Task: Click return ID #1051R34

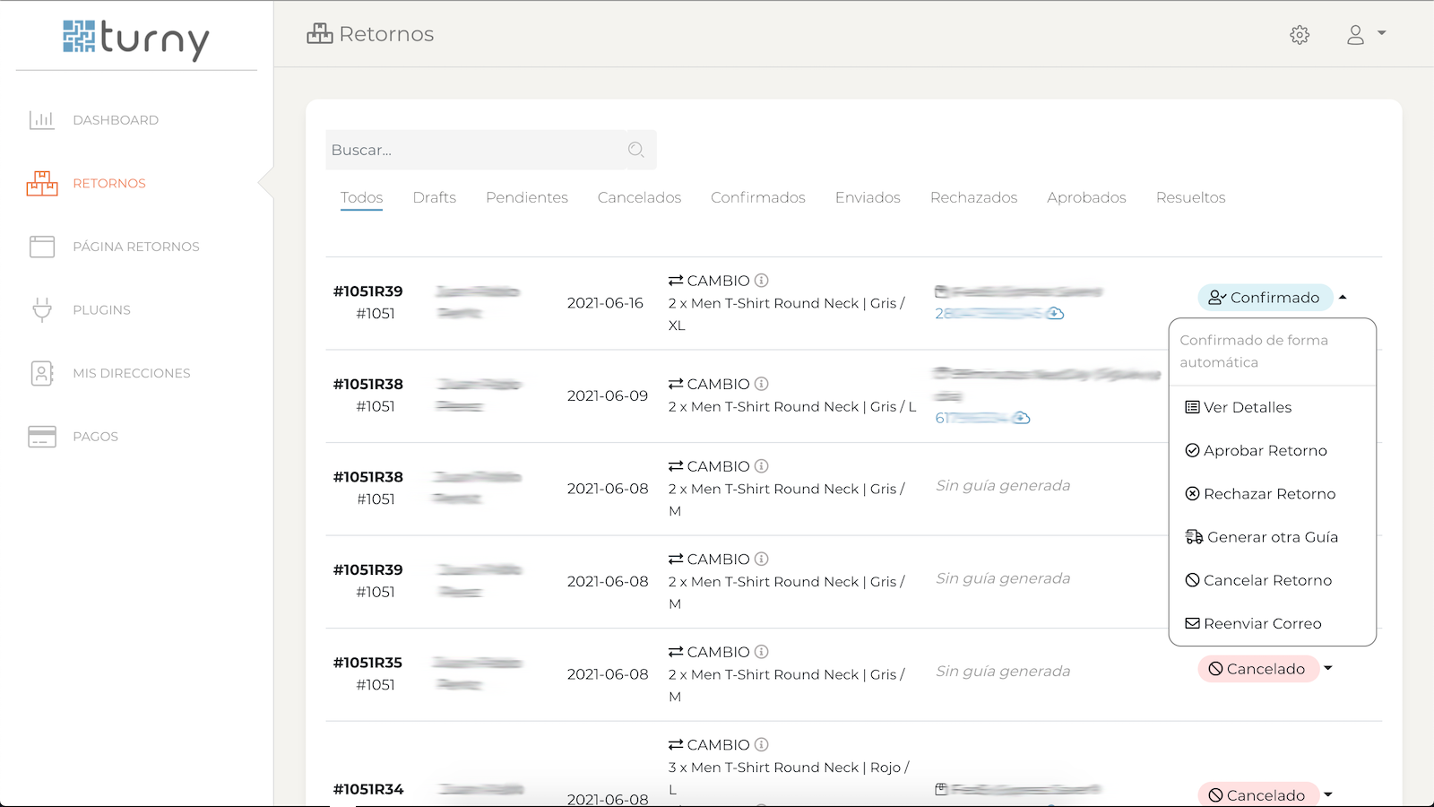Action: pos(368,789)
